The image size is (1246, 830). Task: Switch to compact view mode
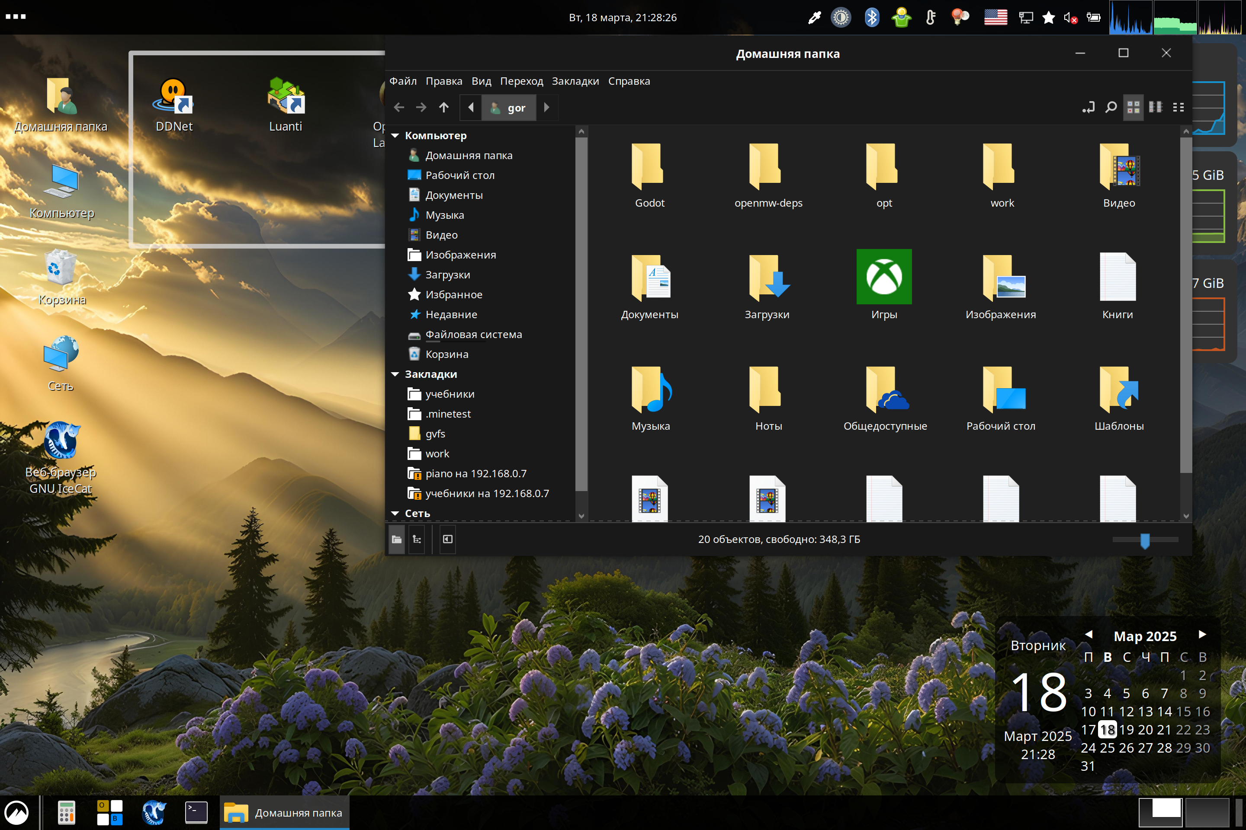pyautogui.click(x=1178, y=108)
